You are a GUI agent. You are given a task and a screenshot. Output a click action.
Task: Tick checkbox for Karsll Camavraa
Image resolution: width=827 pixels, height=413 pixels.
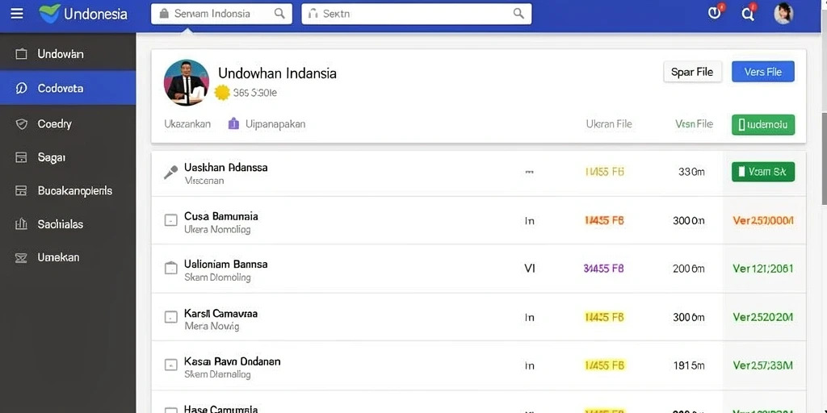170,317
